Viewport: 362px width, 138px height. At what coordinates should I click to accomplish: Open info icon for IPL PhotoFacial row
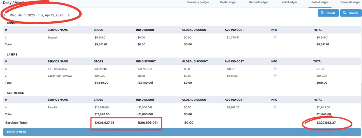click(275, 69)
